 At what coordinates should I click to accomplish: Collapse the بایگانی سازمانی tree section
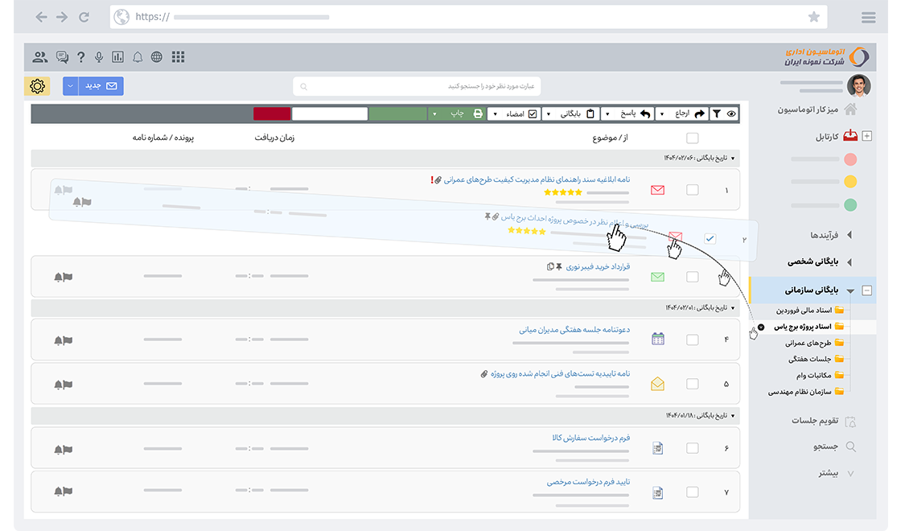coord(866,291)
